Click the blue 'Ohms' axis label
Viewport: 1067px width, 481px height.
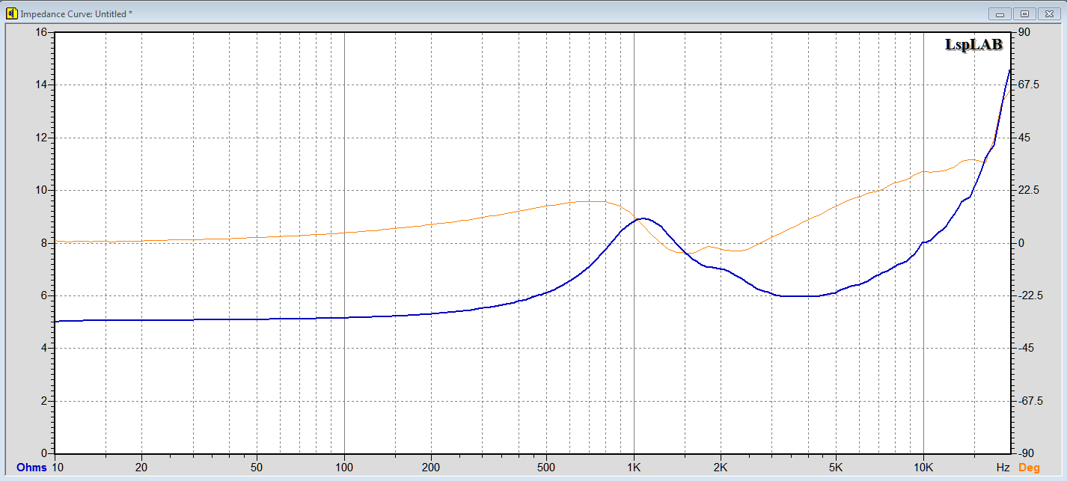[x=31, y=468]
